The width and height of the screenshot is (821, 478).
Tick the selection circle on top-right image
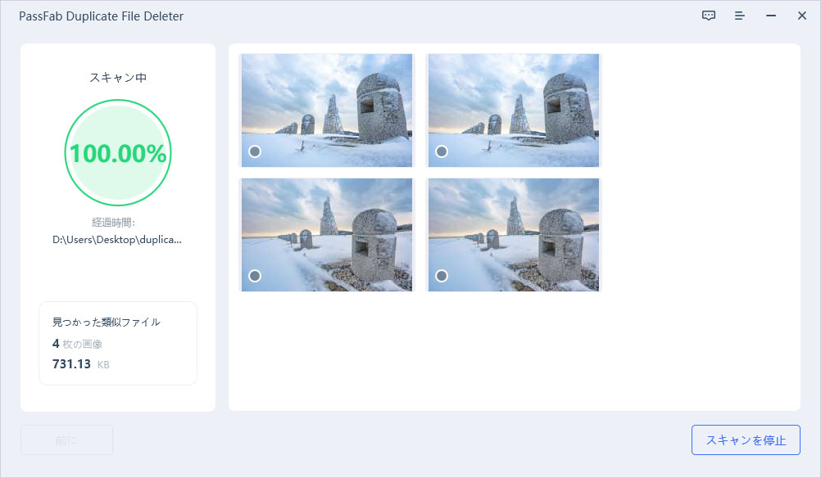tap(442, 151)
